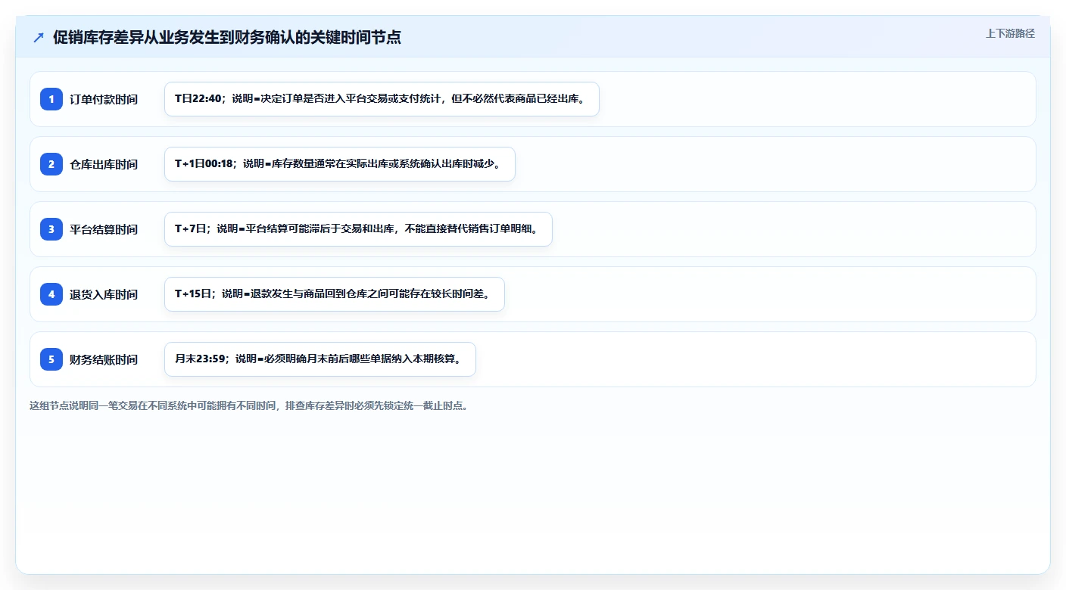Open the T日22:40 description box
Screen dimensions: 1066x590
click(x=382, y=99)
